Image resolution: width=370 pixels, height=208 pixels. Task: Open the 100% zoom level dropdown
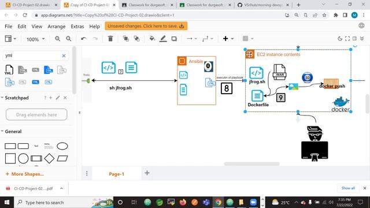click(x=35, y=39)
